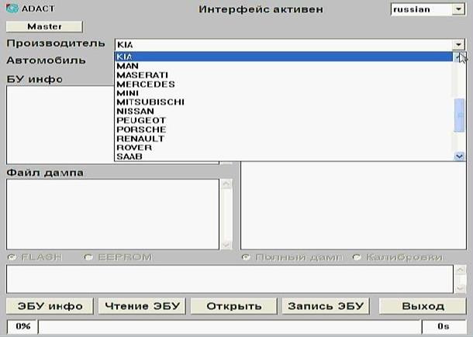This screenshot has width=473, height=337.
Task: Click the Чтение ЭБУ button
Action: [142, 306]
